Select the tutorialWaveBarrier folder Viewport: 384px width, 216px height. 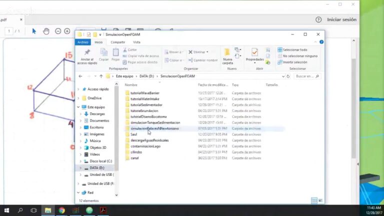tap(145, 93)
